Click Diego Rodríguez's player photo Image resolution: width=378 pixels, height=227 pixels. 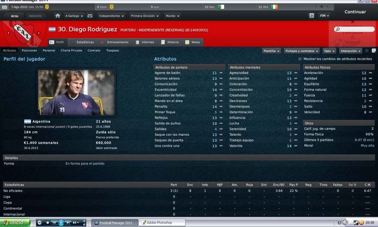click(x=76, y=92)
